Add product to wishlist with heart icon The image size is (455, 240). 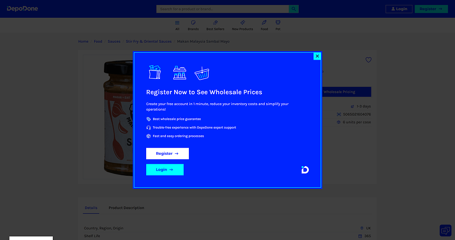[368, 60]
